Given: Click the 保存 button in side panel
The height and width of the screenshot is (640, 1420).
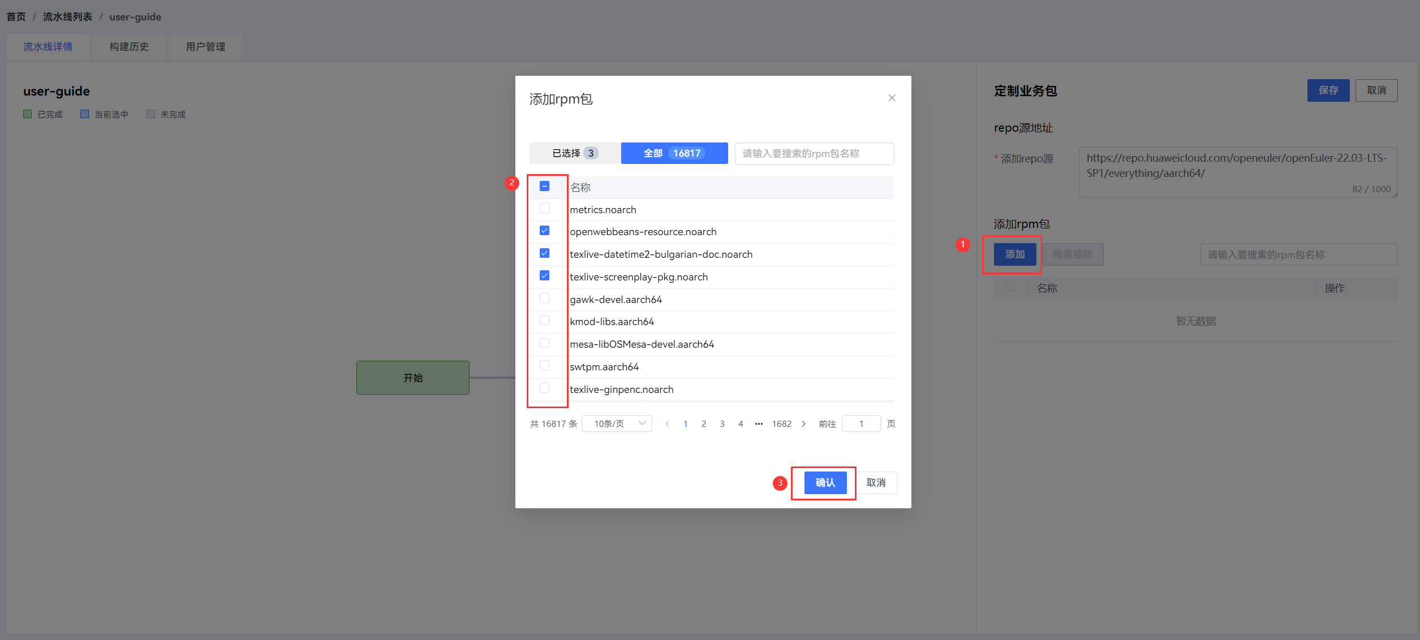Looking at the screenshot, I should [1328, 90].
